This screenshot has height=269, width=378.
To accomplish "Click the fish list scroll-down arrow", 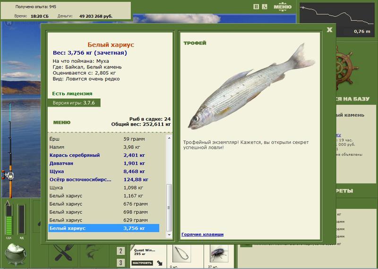I will click(x=169, y=235).
